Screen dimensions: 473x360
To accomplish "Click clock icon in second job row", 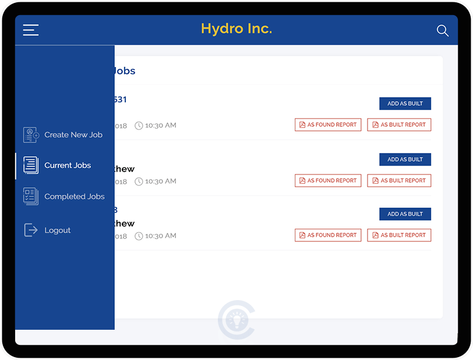I will pyautogui.click(x=139, y=181).
